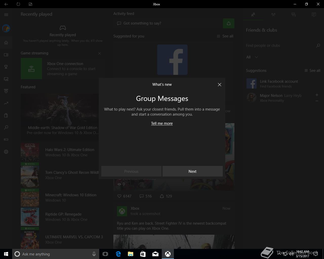Viewport: 324px width, 259px height.
Task: Click Got something to say field
Action: [x=168, y=23]
